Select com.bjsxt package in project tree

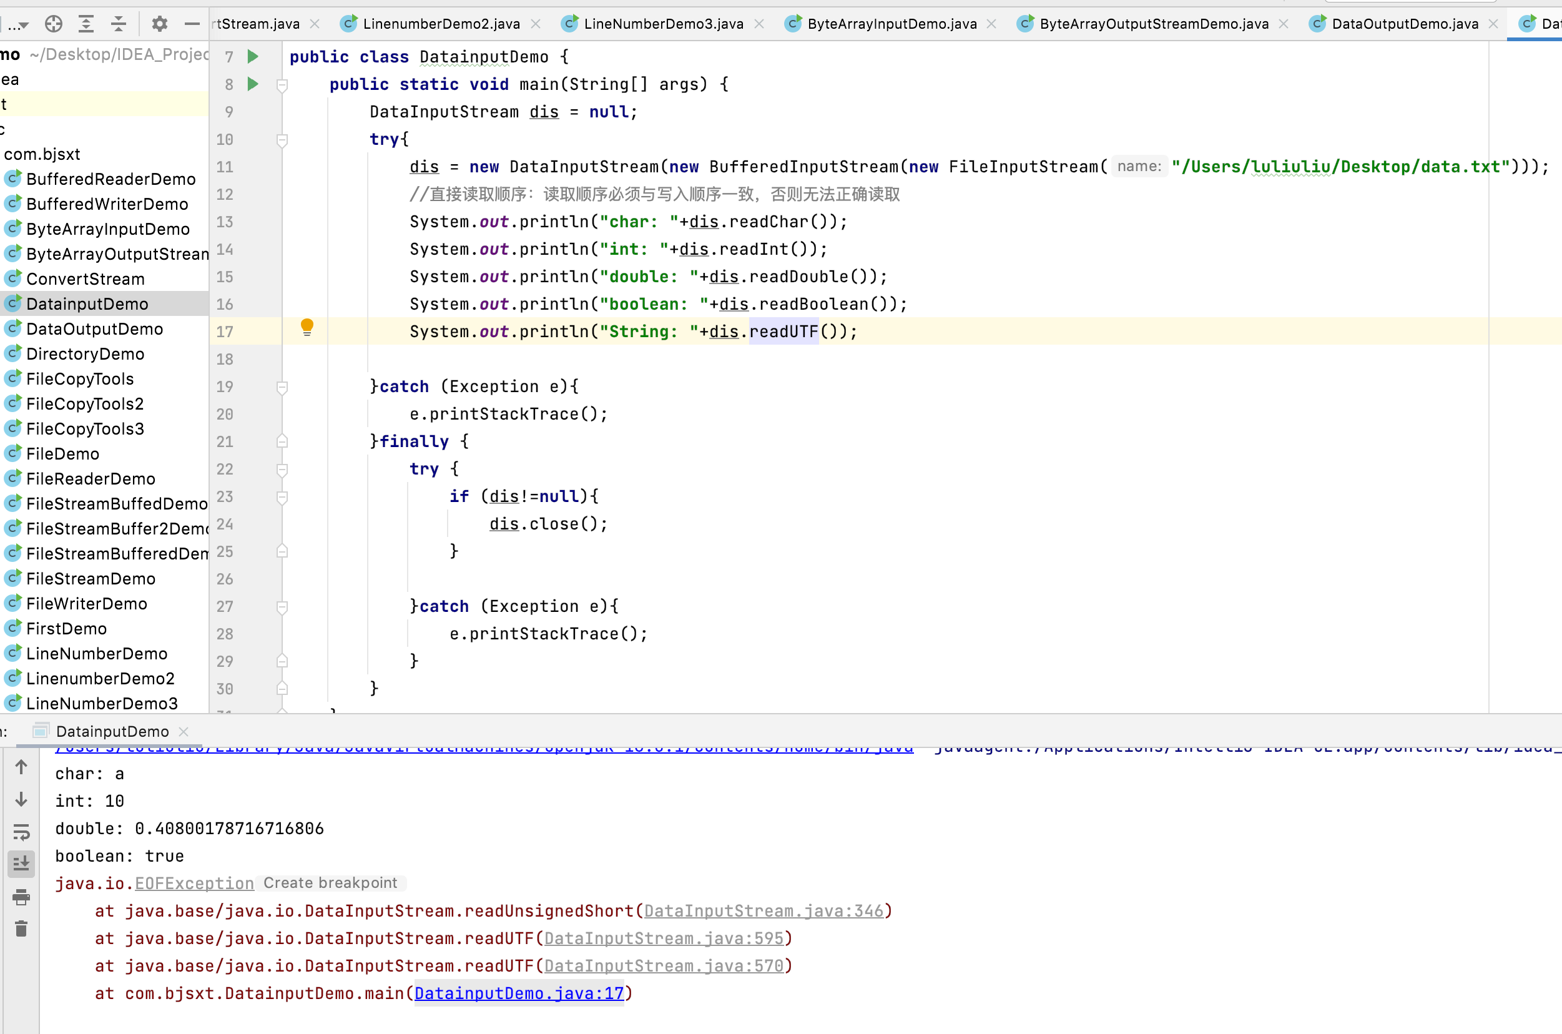pyautogui.click(x=42, y=154)
